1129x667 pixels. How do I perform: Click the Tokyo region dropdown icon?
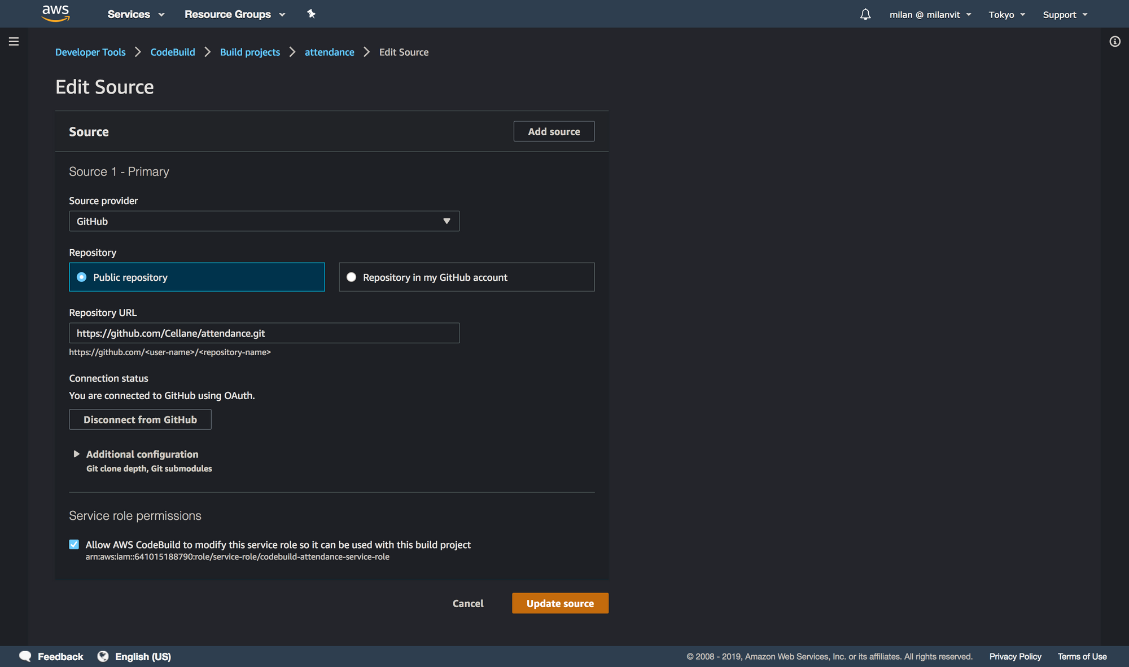[1026, 14]
